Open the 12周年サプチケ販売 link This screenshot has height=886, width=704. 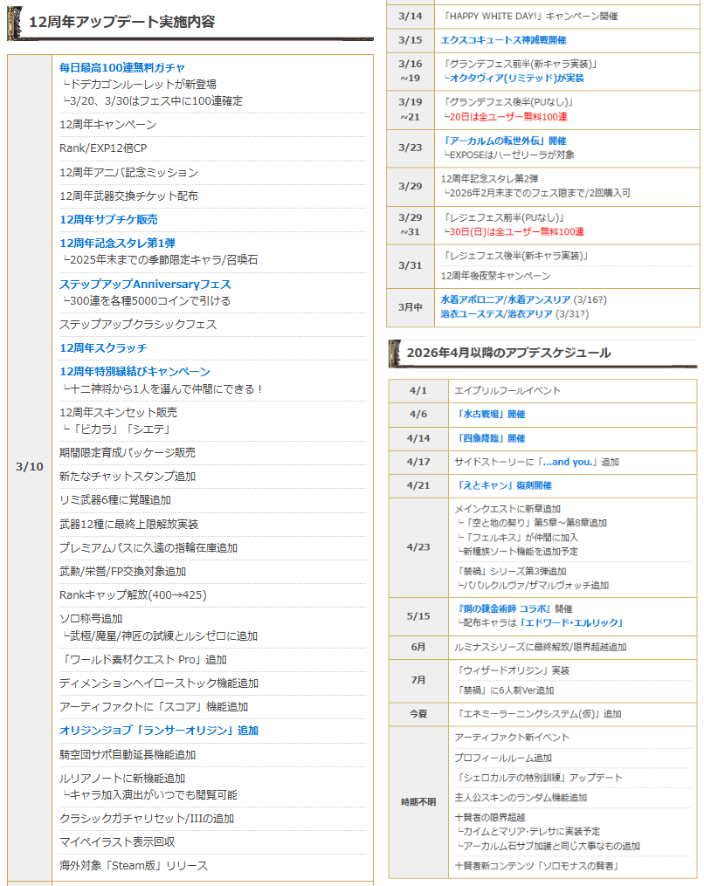pos(108,219)
